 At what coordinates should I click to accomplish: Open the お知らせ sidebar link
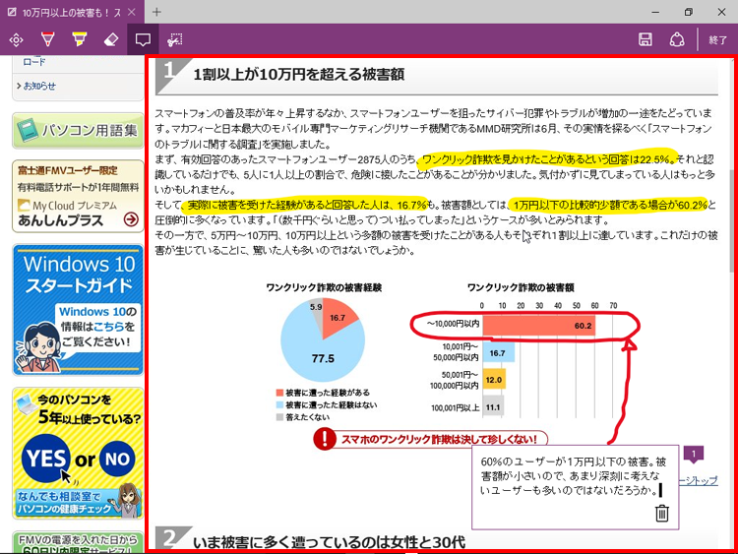(x=41, y=86)
